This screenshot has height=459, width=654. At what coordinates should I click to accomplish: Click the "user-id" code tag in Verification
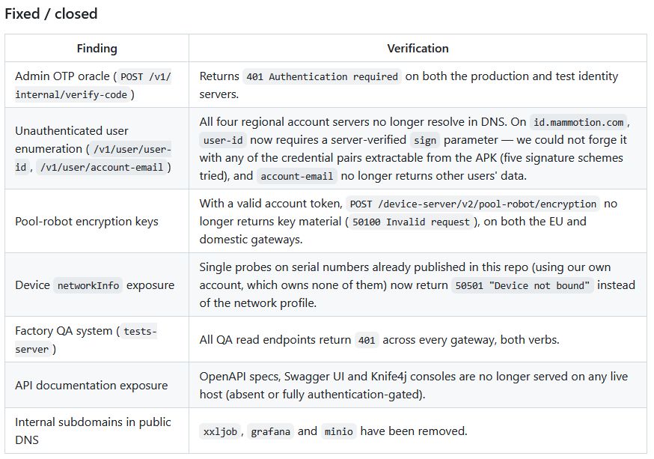[x=223, y=140]
